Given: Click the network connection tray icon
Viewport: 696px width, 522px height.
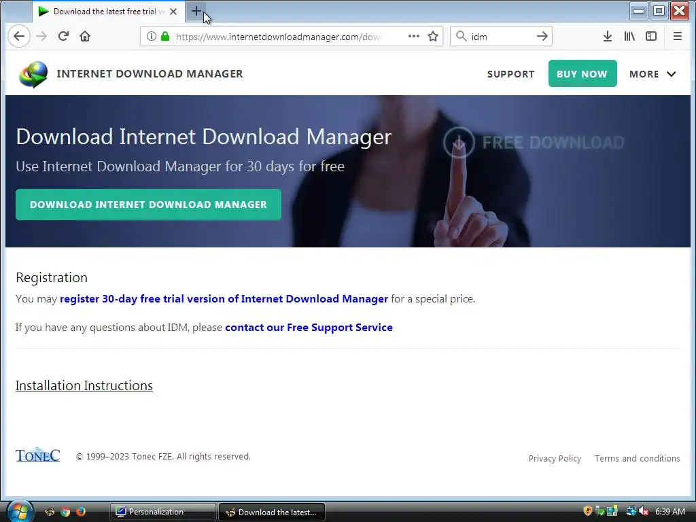Looking at the screenshot, I should pos(631,511).
